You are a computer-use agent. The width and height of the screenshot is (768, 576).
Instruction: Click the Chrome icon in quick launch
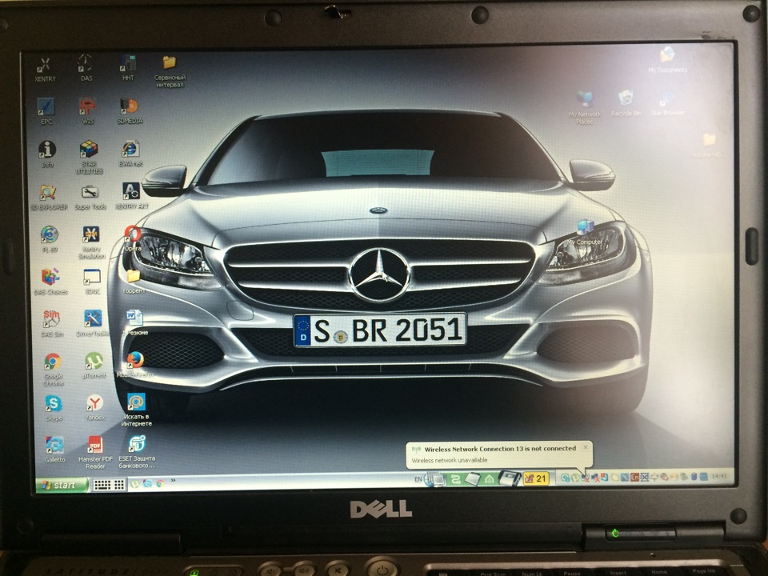point(160,484)
